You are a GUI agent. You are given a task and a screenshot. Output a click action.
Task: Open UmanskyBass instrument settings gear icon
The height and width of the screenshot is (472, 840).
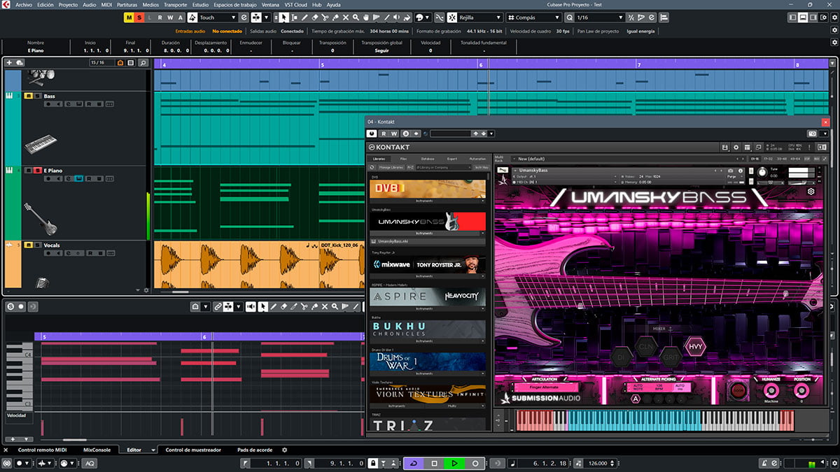pyautogui.click(x=811, y=191)
